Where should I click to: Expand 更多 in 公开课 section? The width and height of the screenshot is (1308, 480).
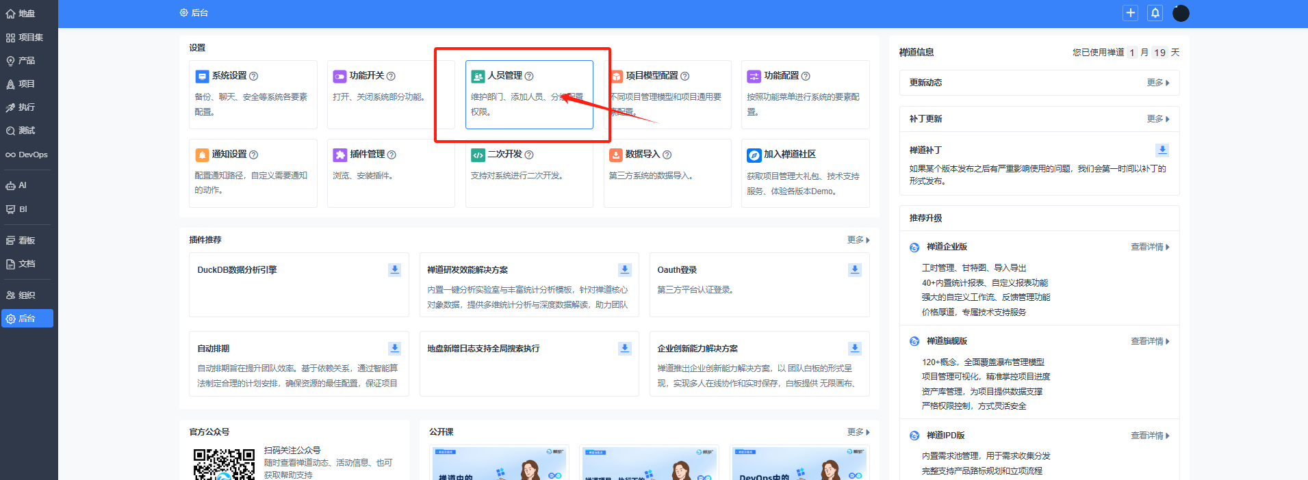tap(858, 432)
